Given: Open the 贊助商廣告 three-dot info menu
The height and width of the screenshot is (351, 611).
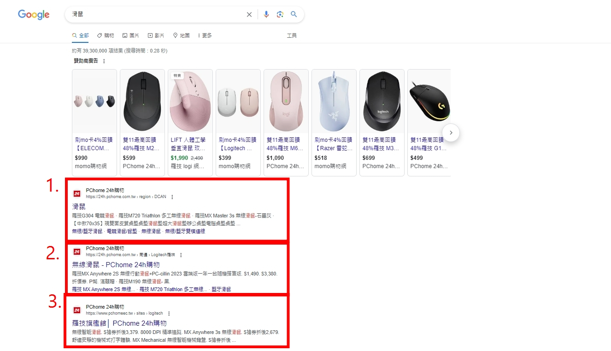Looking at the screenshot, I should [104, 61].
